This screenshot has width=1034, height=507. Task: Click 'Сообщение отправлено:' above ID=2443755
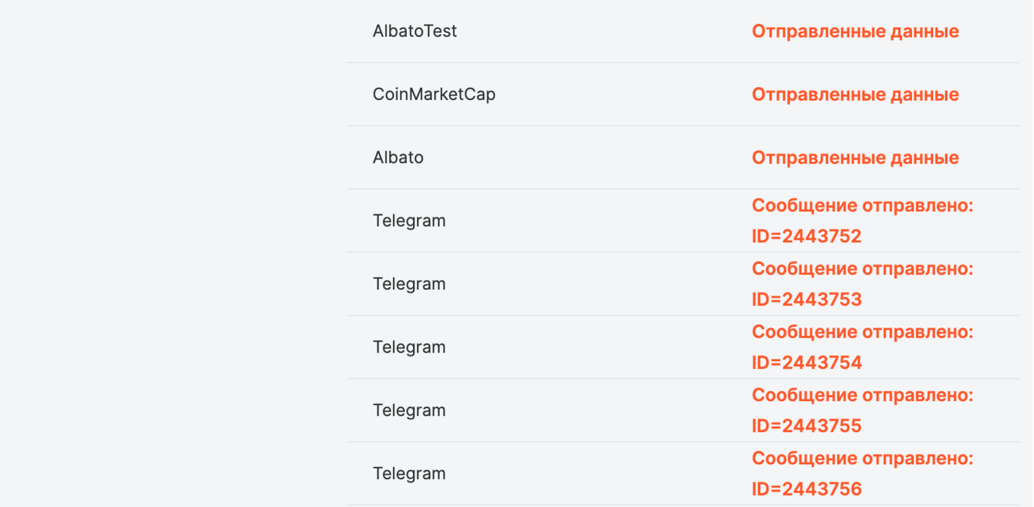[x=862, y=395]
